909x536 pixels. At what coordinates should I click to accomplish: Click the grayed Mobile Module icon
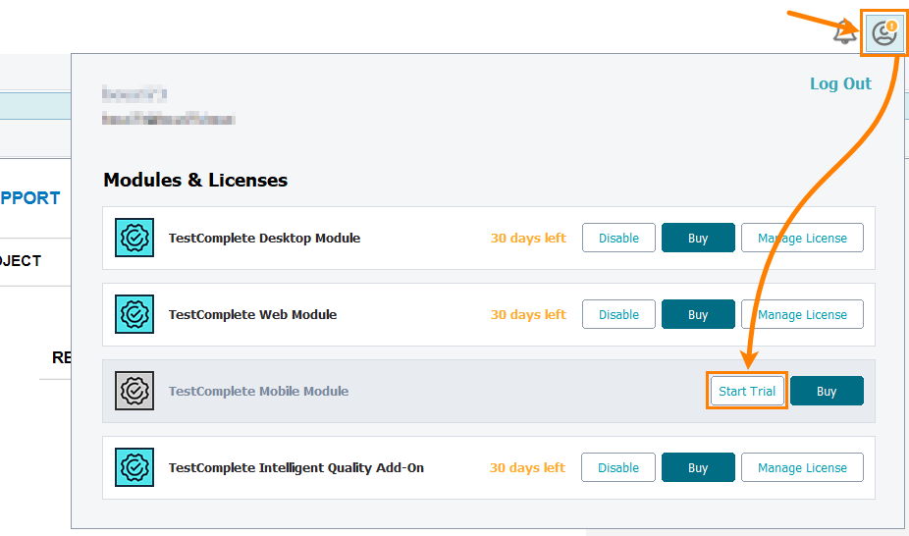(x=134, y=392)
